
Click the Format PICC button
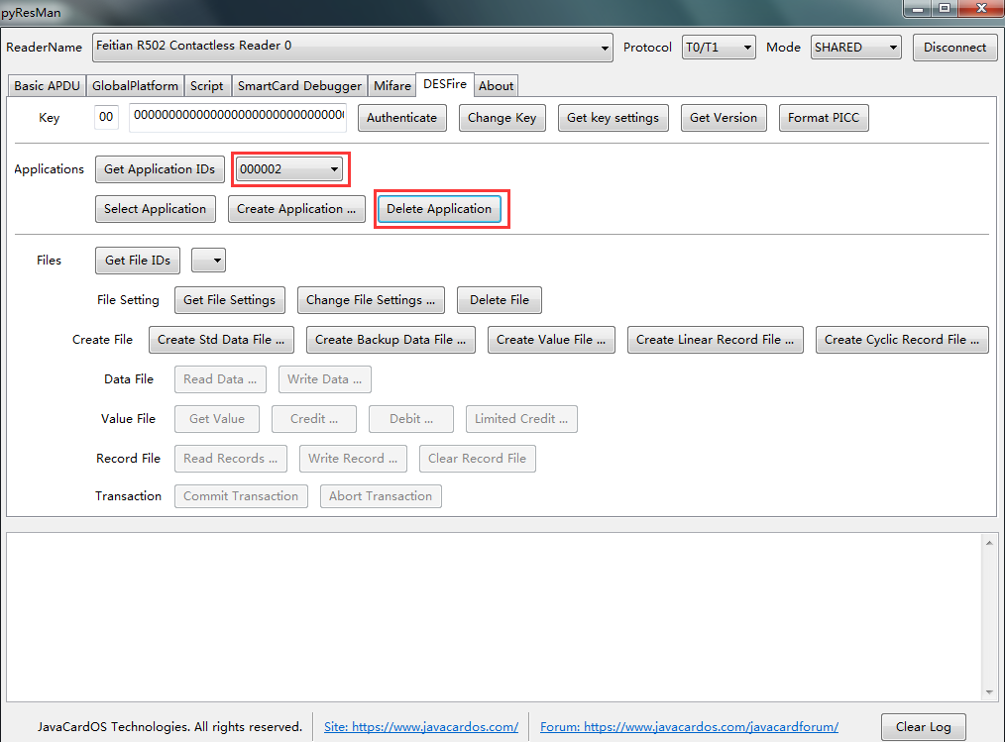coord(824,118)
